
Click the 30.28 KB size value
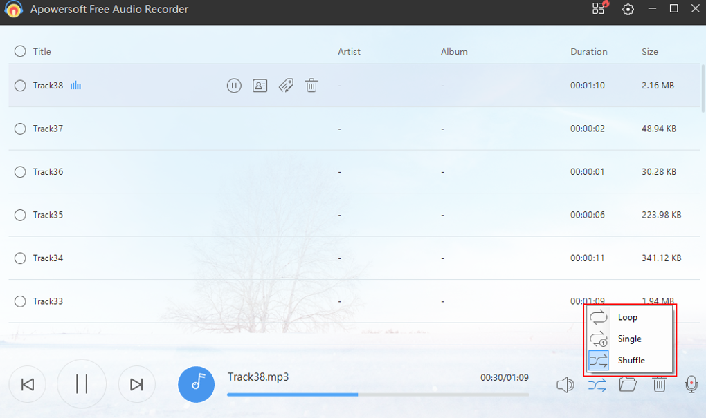(659, 172)
